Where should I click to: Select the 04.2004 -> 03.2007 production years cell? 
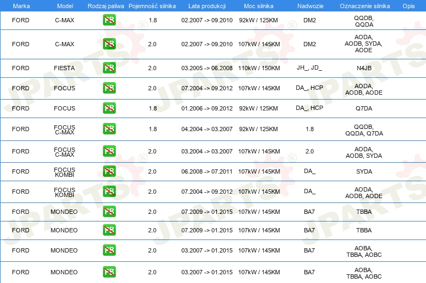pyautogui.click(x=207, y=129)
